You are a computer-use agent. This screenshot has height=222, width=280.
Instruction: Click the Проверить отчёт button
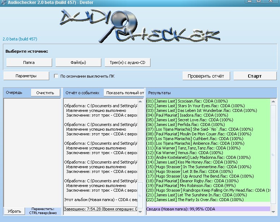[206, 76]
